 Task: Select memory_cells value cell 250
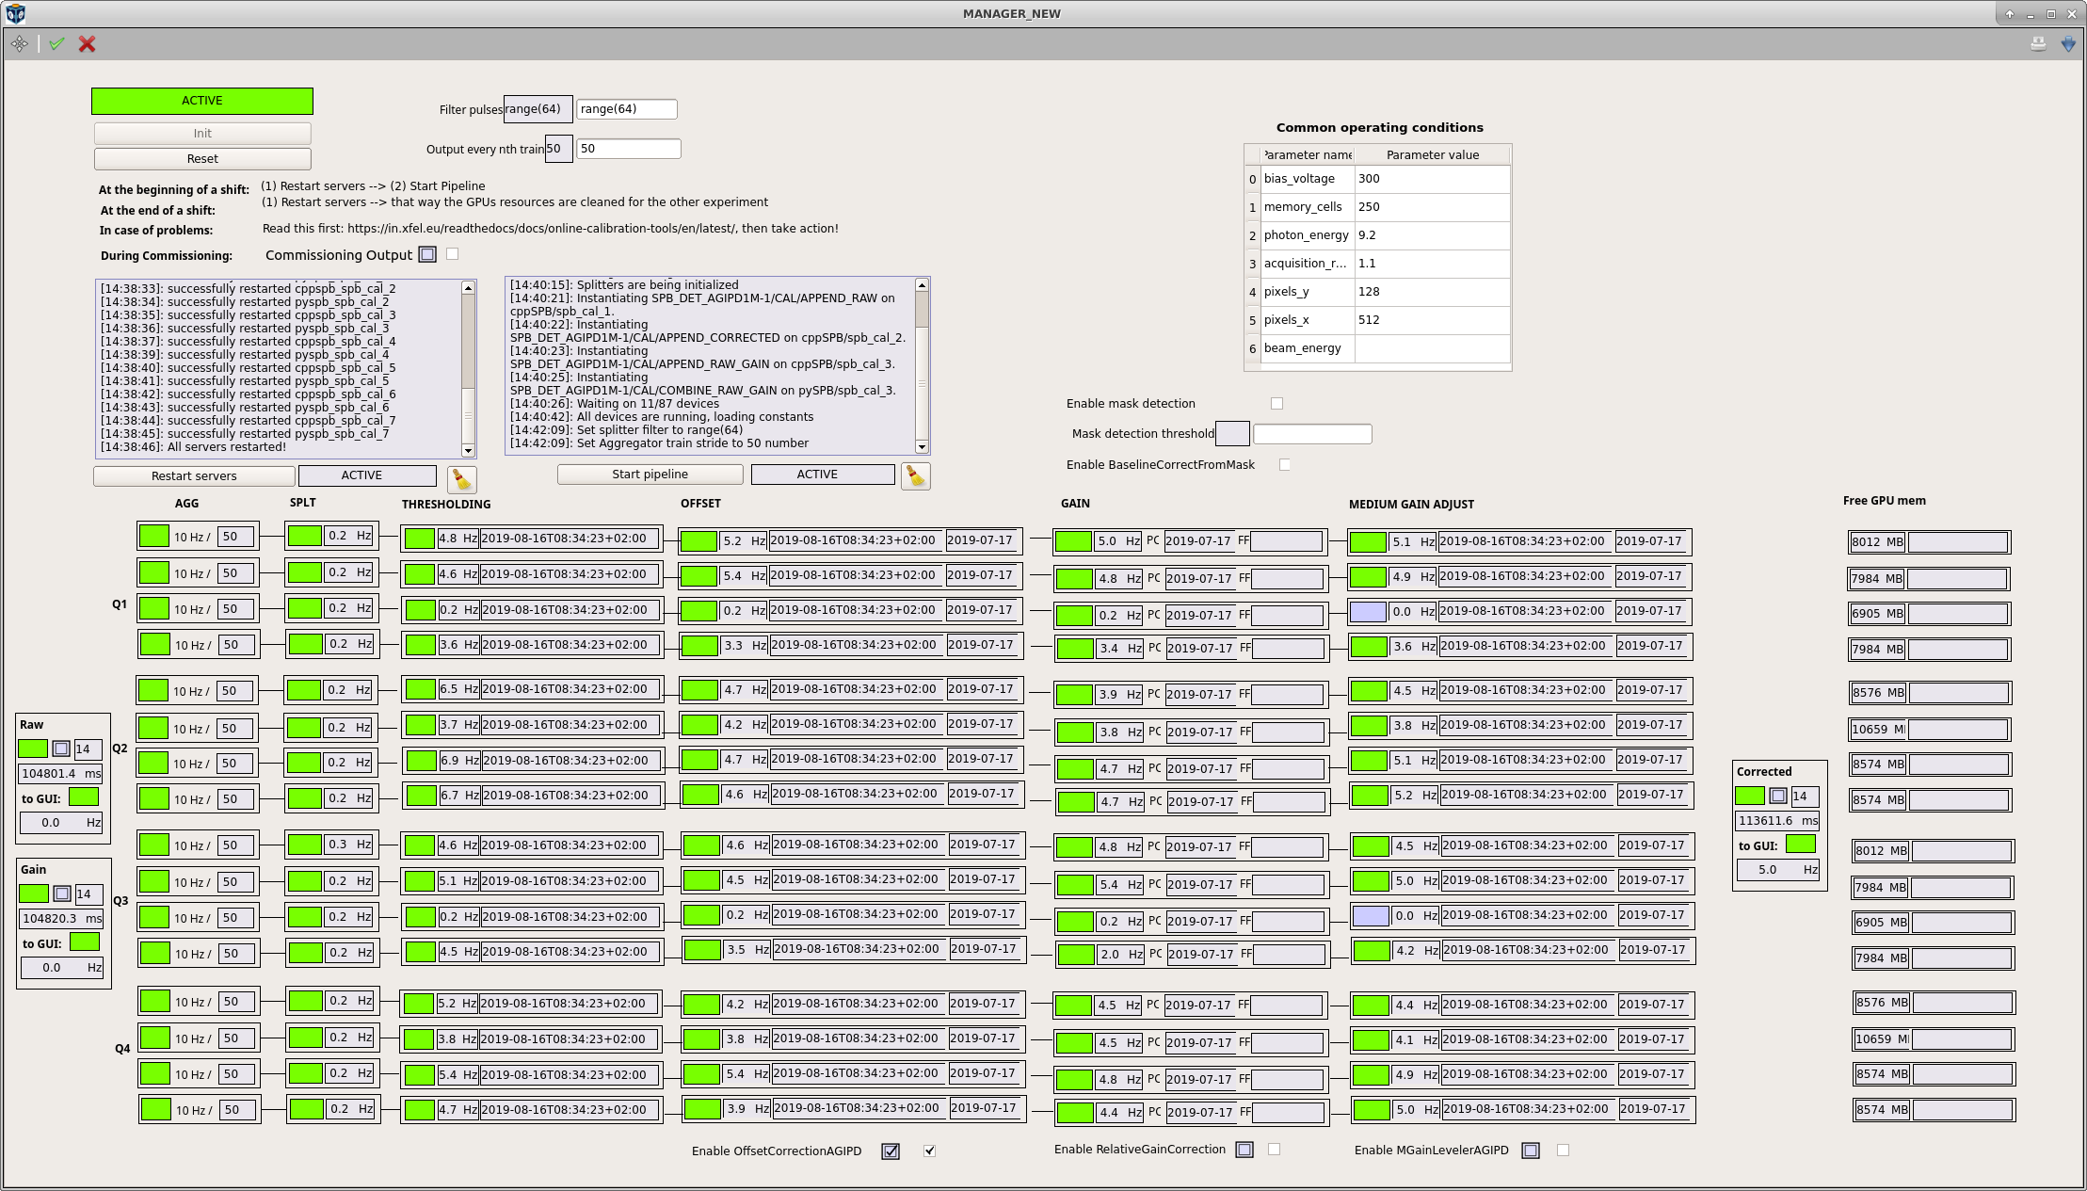(x=1433, y=207)
